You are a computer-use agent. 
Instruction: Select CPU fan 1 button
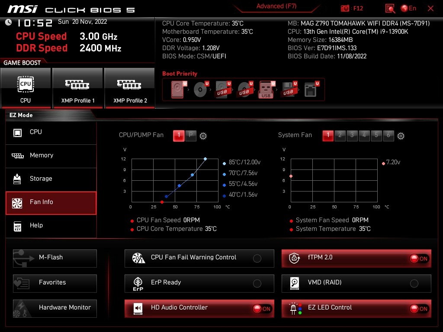(x=179, y=135)
